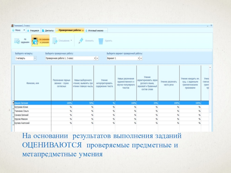The width and height of the screenshot is (231, 173).
Task: Click the 33% cell in Дацюк Евгения row
Action: coord(147,103)
